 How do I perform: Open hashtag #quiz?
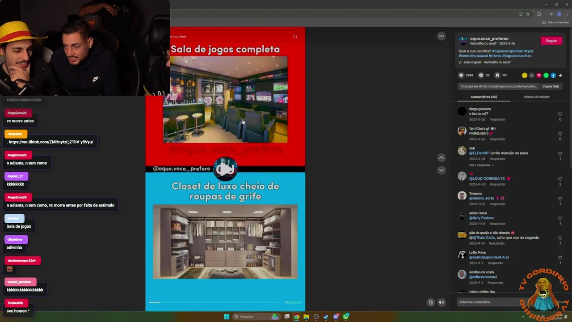[529, 51]
